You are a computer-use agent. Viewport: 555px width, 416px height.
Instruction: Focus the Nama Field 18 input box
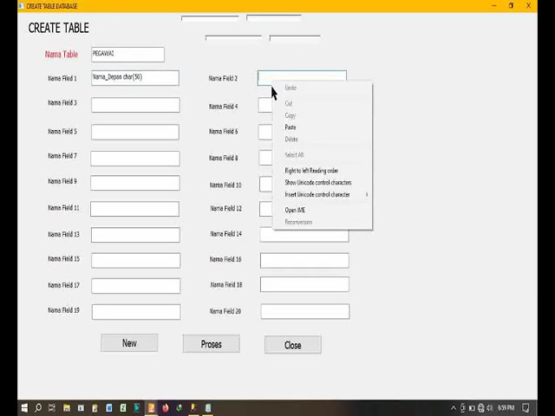click(304, 284)
